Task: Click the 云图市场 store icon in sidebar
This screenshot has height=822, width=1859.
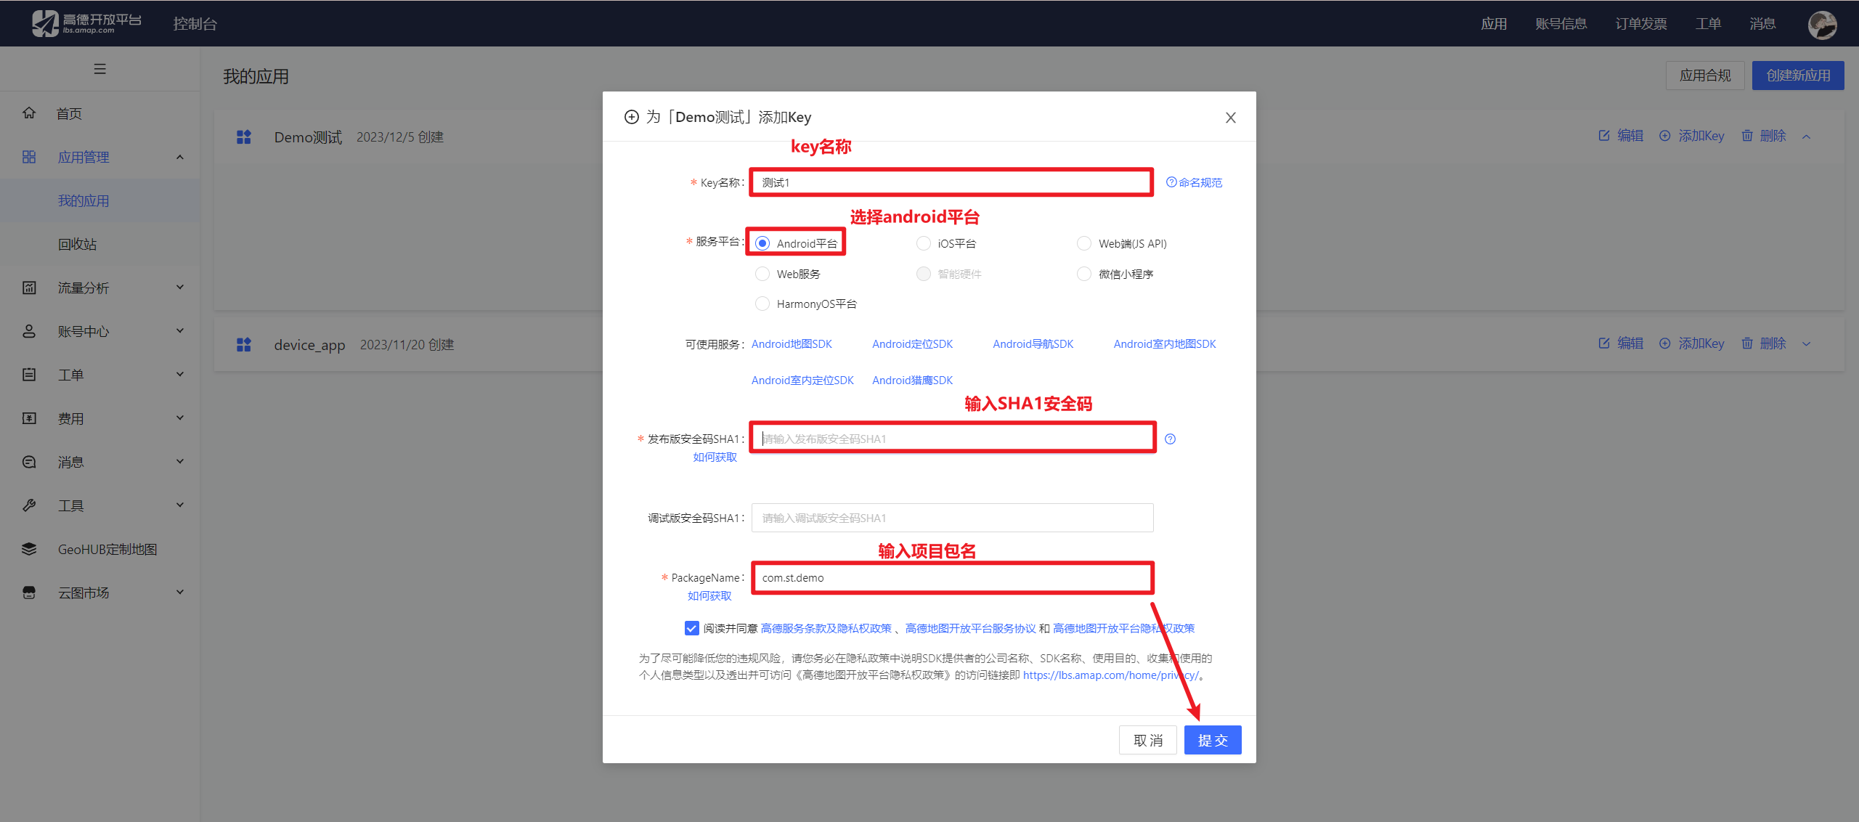Action: [x=29, y=593]
